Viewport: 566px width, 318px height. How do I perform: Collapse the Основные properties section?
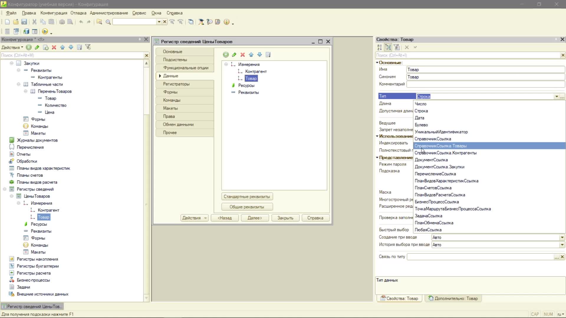pos(377,62)
